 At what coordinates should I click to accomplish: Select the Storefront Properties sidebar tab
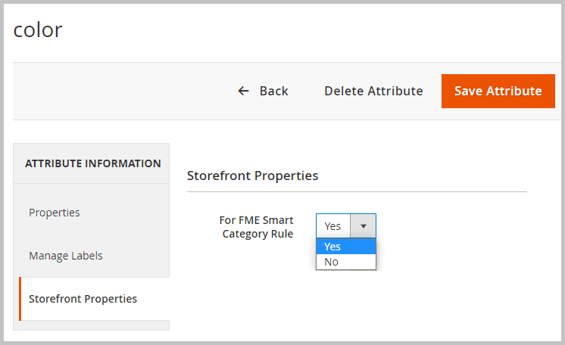pos(83,299)
